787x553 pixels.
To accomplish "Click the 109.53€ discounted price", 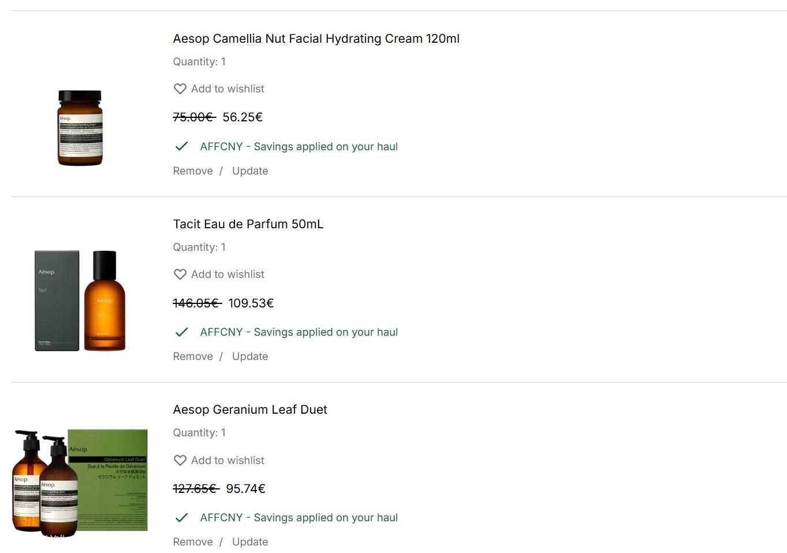I will pyautogui.click(x=251, y=303).
